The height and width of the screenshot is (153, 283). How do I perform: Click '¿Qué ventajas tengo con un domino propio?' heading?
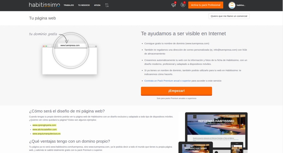click(69, 141)
